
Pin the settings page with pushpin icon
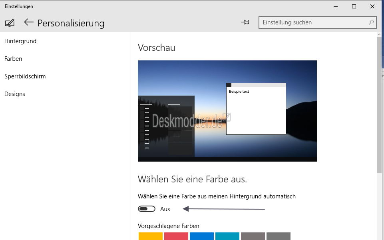(245, 22)
